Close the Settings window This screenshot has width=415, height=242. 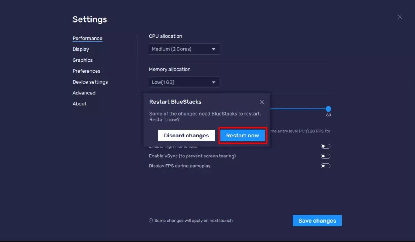tap(400, 17)
